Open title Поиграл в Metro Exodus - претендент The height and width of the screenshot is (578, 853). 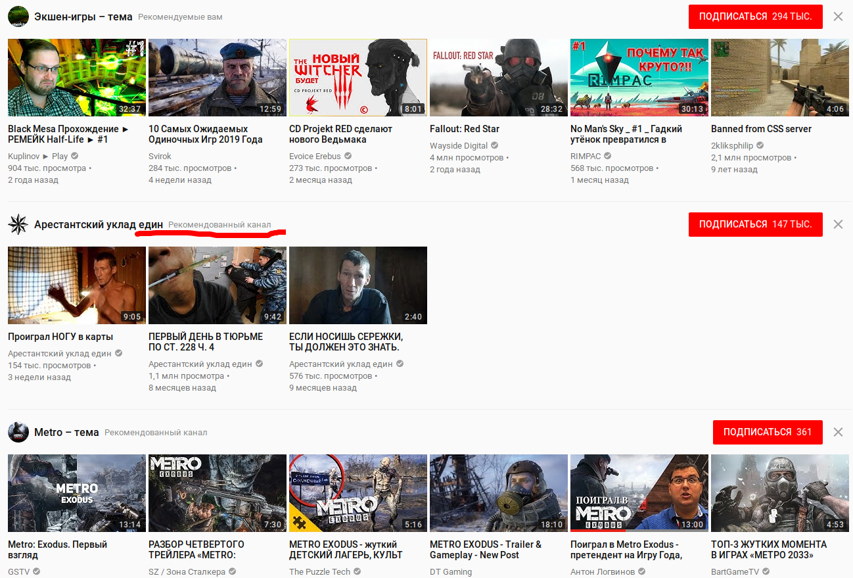click(x=627, y=550)
